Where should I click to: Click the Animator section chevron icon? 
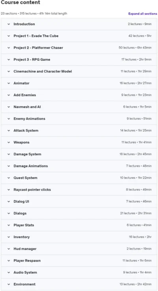click(9, 83)
